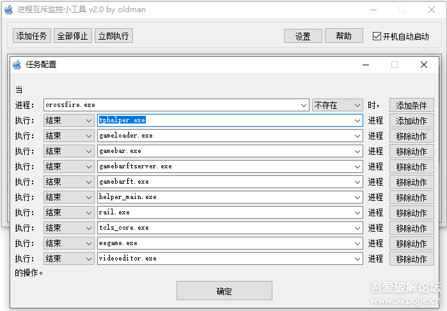
Task: Expand the wegame.exe process dropdown arrow
Action: point(357,244)
